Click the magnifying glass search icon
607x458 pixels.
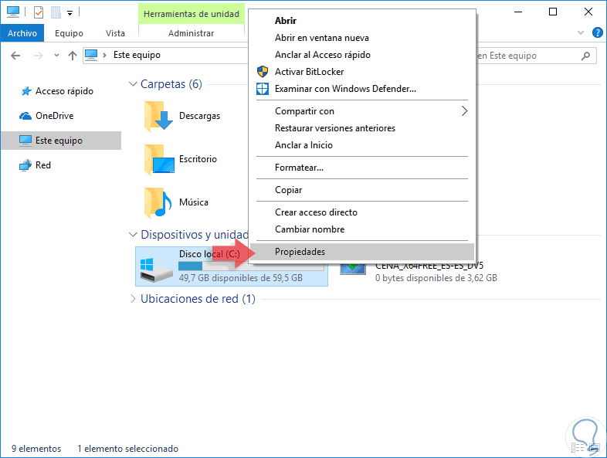(x=585, y=56)
